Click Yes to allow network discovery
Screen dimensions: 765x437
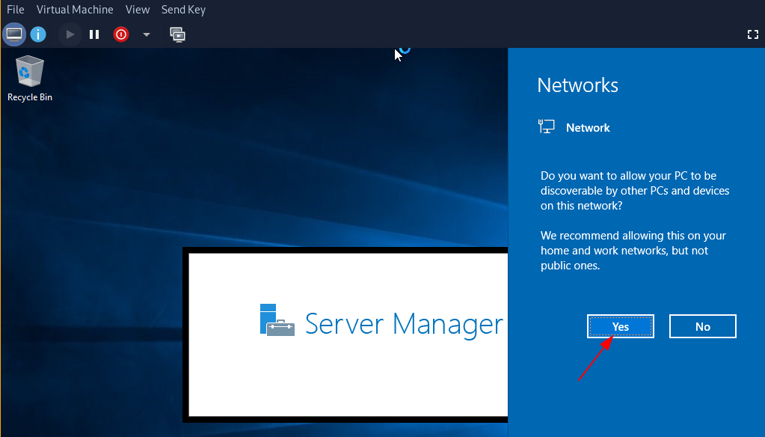pyautogui.click(x=621, y=326)
